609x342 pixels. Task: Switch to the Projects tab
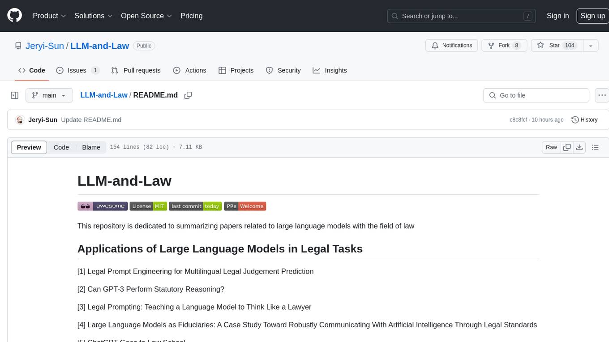pos(236,70)
